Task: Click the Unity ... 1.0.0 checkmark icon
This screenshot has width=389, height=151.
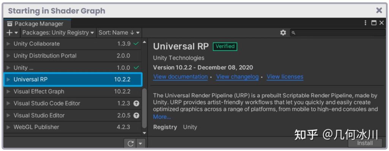Action: point(136,68)
